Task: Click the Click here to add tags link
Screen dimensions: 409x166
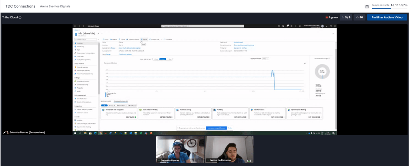Action: pyautogui.click(x=126, y=54)
